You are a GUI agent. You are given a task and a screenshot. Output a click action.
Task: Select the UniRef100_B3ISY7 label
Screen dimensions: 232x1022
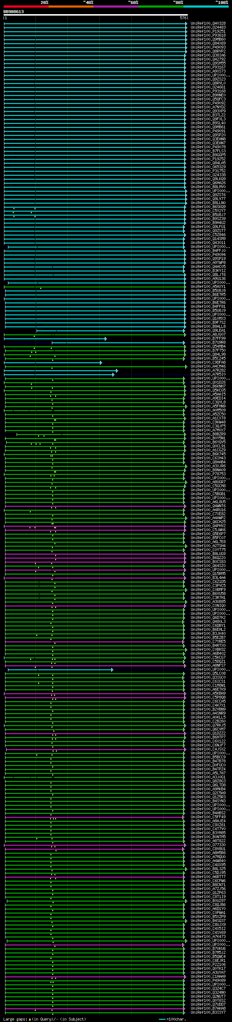click(208, 1013)
